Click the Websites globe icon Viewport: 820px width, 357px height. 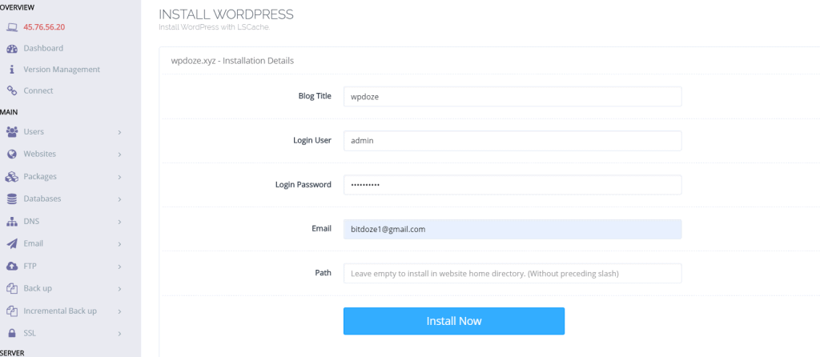(x=12, y=154)
